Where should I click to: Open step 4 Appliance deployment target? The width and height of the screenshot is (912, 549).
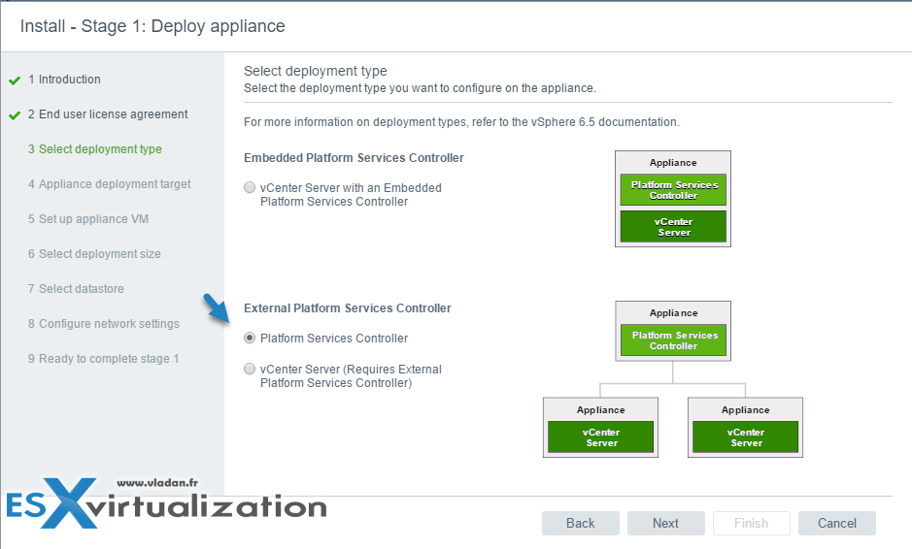point(110,184)
